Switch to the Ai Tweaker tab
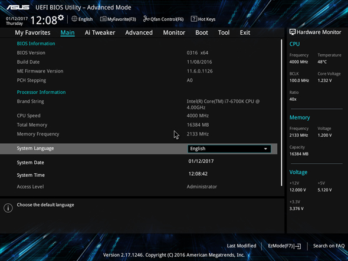 click(100, 32)
